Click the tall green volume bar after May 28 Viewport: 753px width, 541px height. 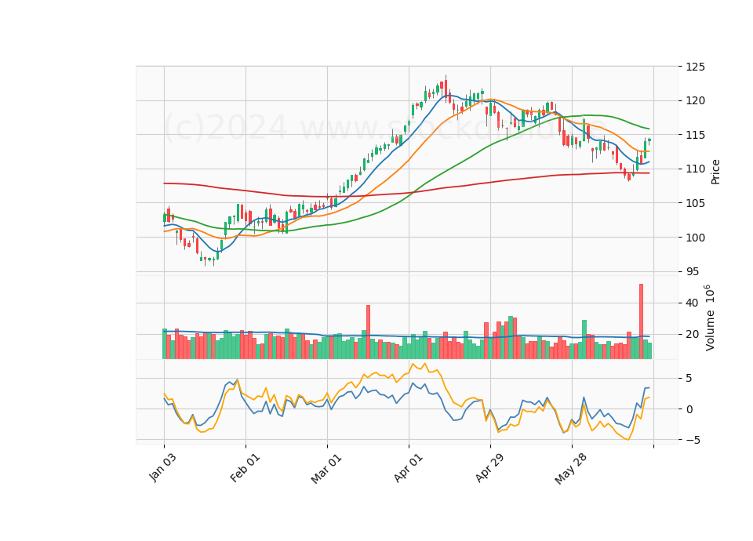tap(584, 339)
